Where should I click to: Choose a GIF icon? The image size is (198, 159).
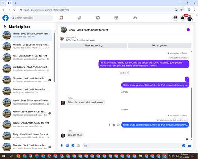tap(78, 146)
